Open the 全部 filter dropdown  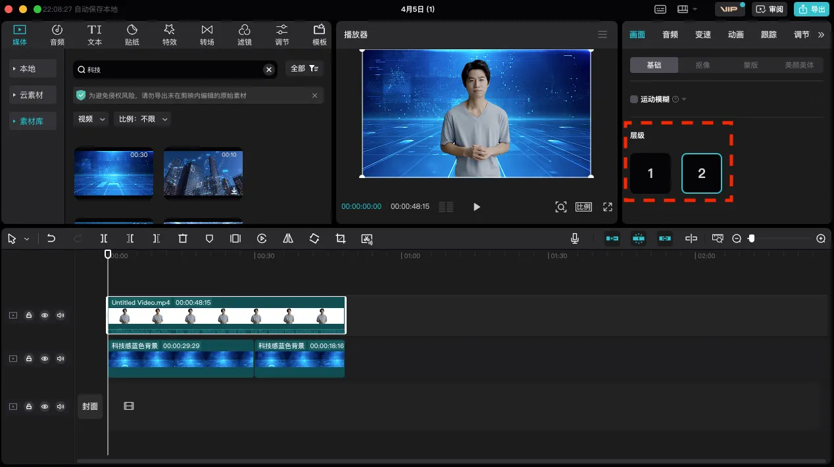tap(305, 69)
